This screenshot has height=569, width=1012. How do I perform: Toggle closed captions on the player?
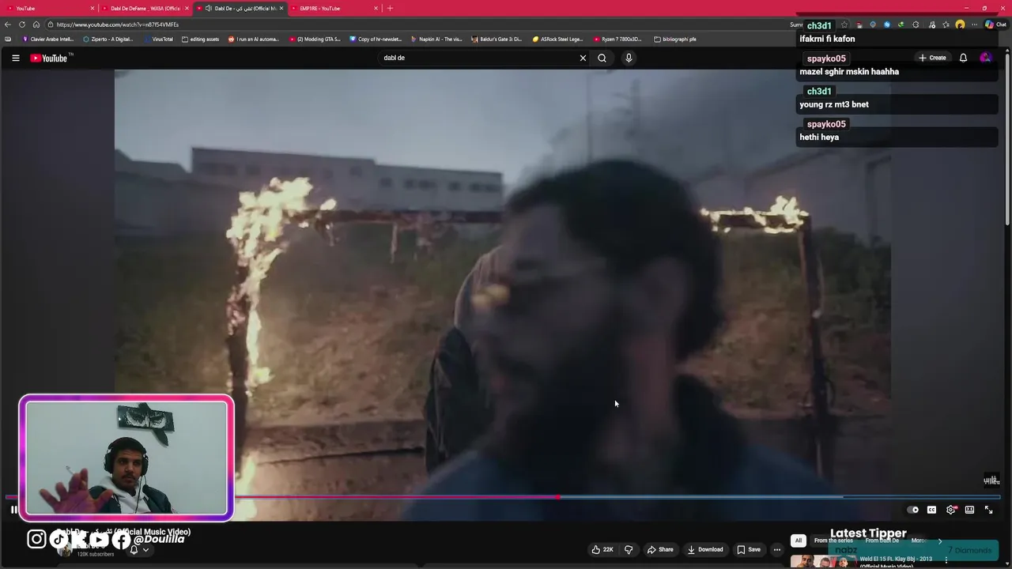coord(931,510)
